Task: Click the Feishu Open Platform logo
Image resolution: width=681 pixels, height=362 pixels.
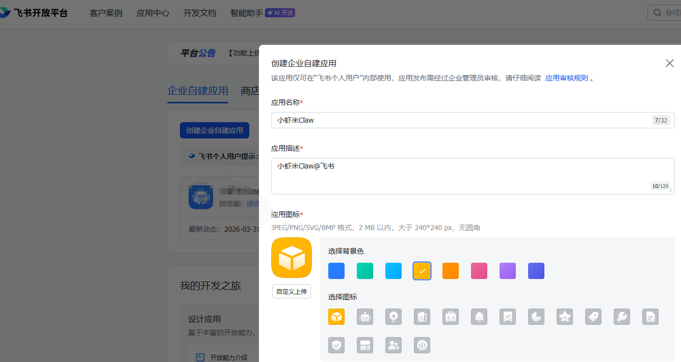Action: [34, 13]
